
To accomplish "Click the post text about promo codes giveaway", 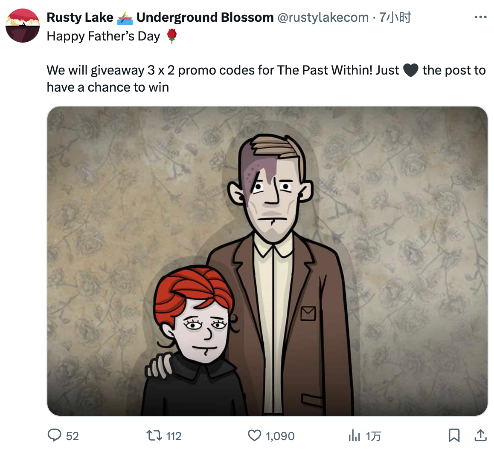I will [x=266, y=79].
